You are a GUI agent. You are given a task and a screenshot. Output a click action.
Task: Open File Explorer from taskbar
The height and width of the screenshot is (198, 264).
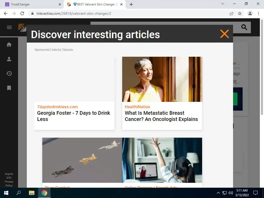pos(31,193)
